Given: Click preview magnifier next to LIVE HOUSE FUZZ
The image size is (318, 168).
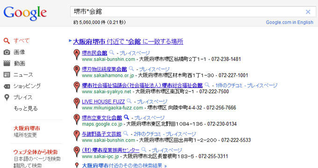Looking at the screenshot, I should [x=129, y=101].
